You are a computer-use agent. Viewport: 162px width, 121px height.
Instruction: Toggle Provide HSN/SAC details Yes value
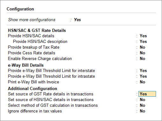point(143,36)
